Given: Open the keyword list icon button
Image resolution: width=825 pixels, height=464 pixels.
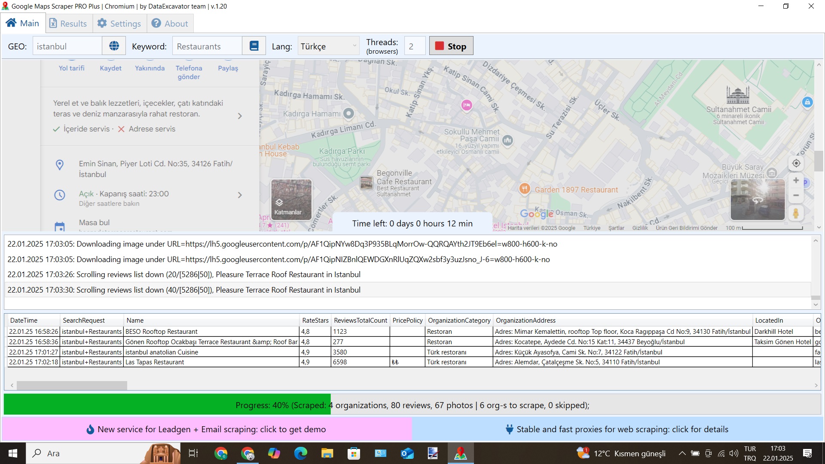Looking at the screenshot, I should [254, 46].
